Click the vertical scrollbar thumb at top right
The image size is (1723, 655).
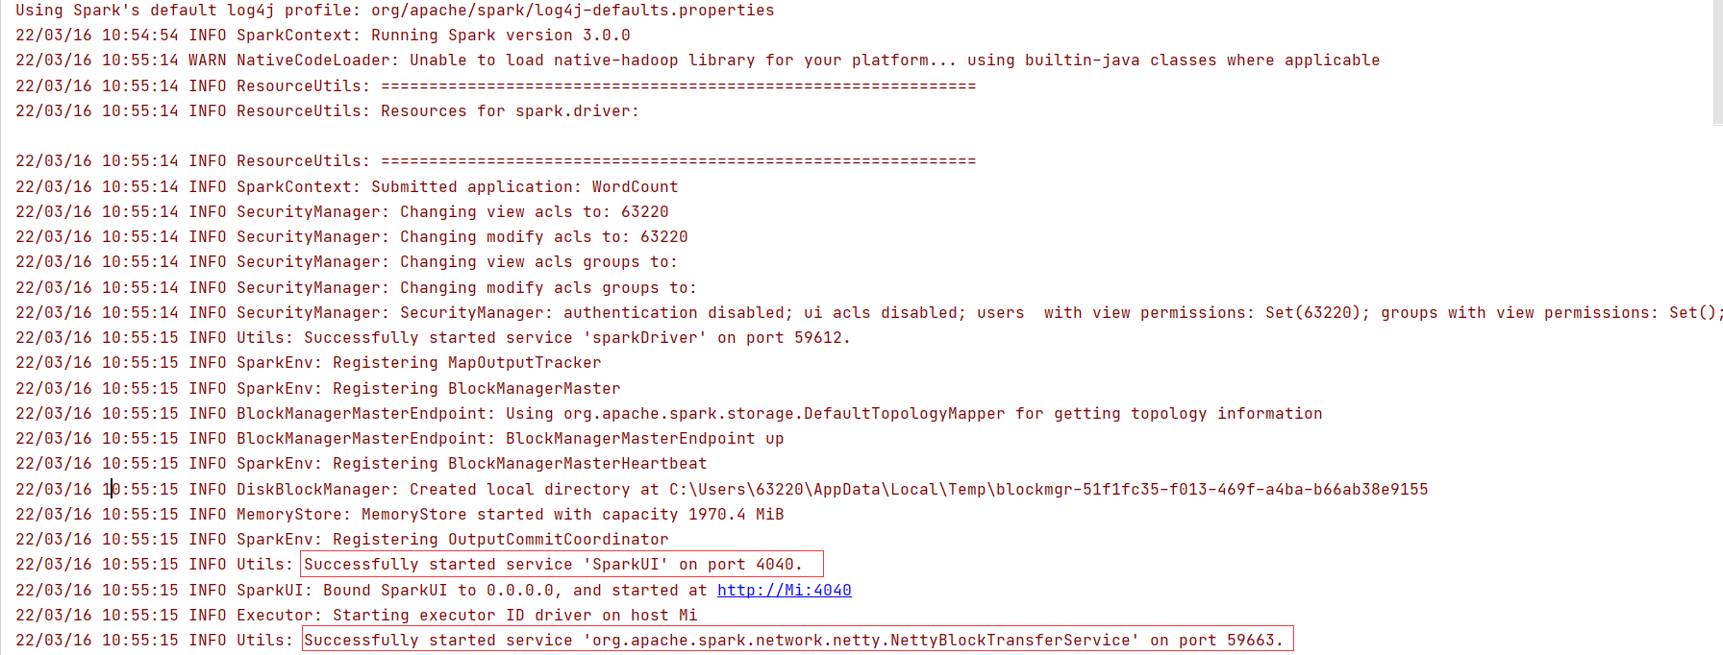tap(1717, 62)
